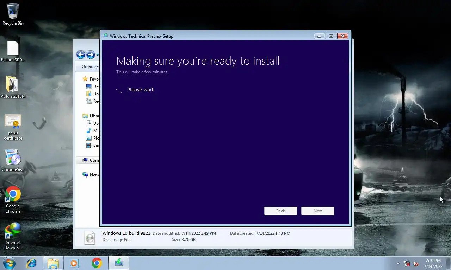Close the Technical Preview Setup window
The image size is (451, 270).
[x=343, y=36]
